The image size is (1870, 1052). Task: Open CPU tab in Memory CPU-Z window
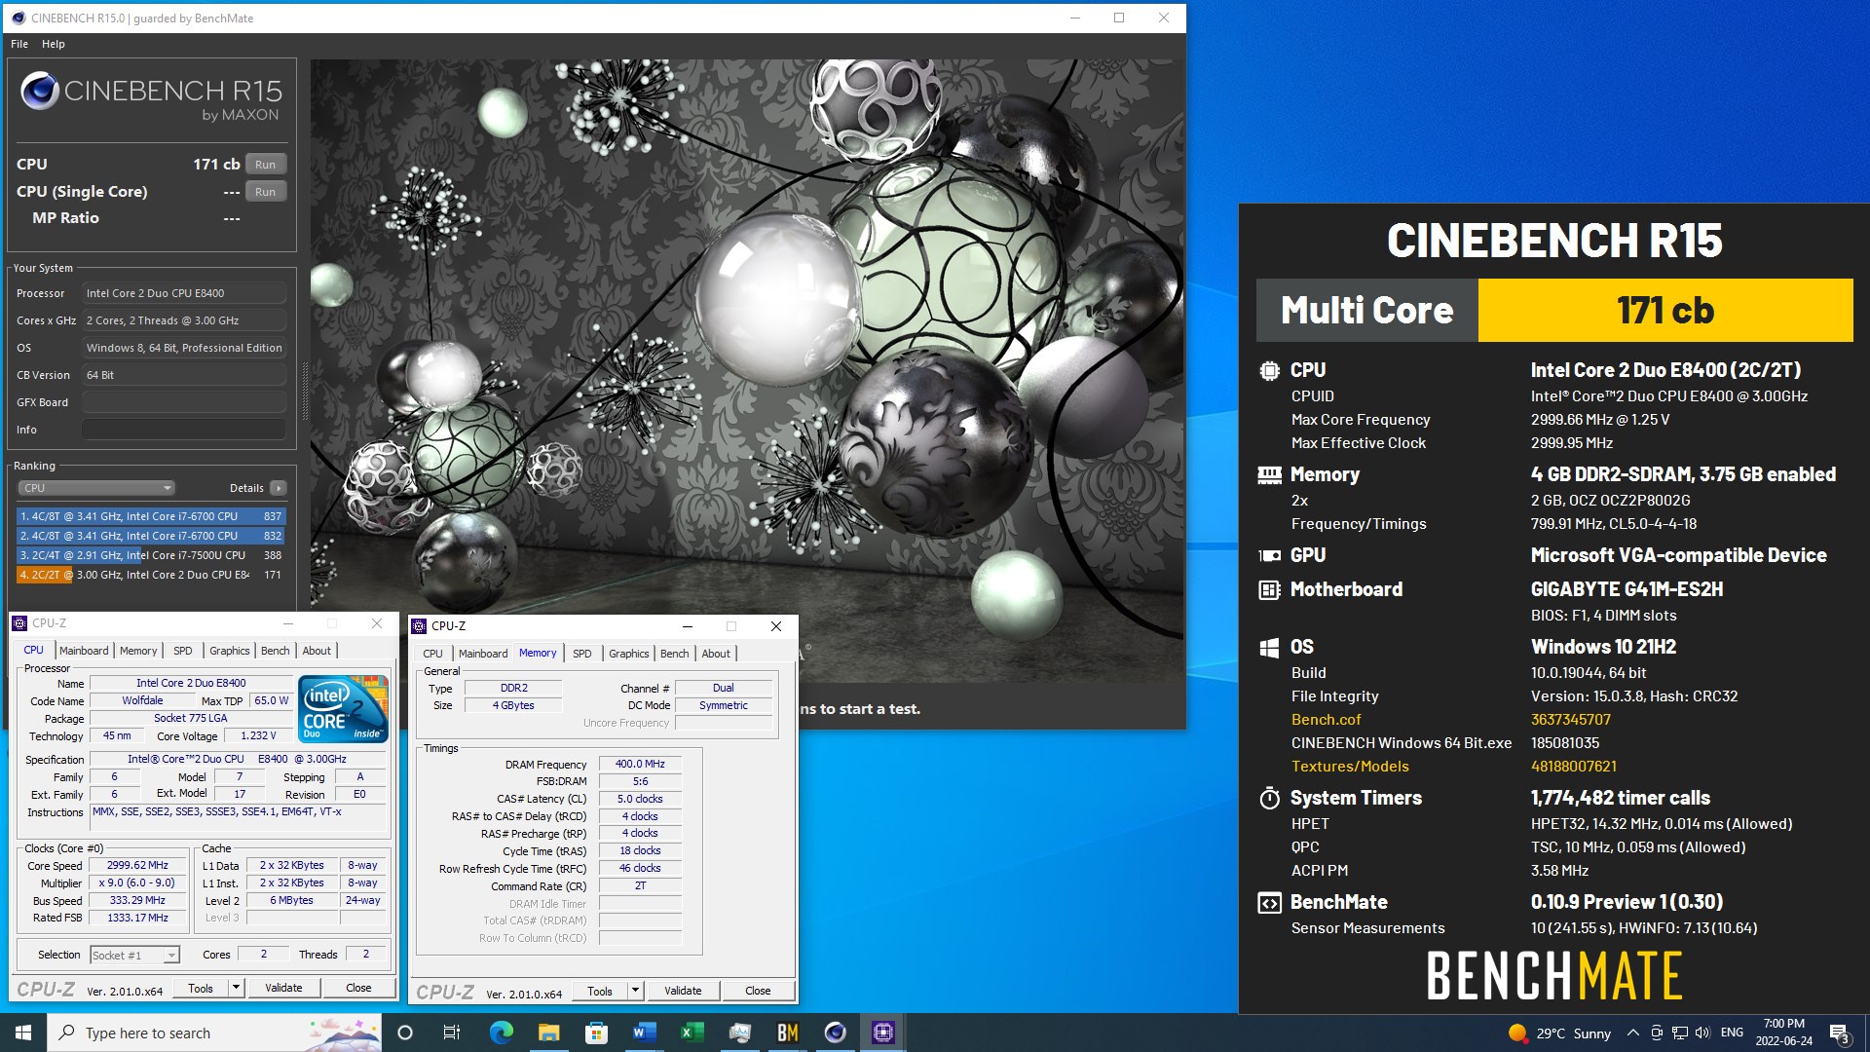tap(433, 654)
